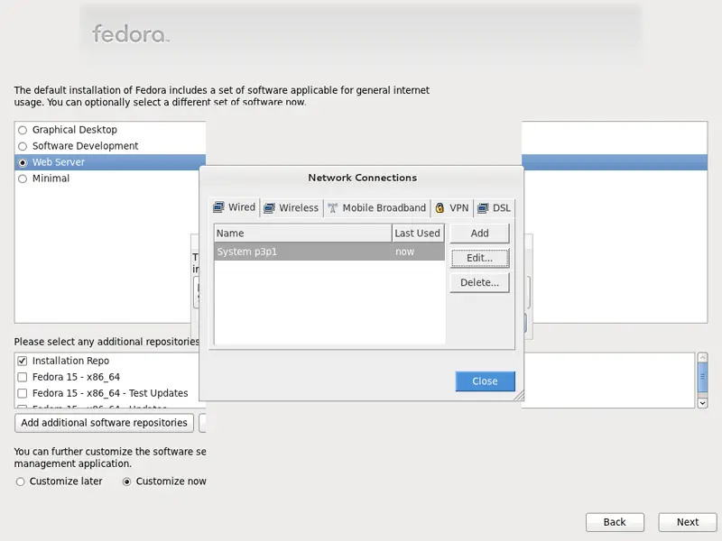The image size is (722, 541).
Task: Click the repository list scroll-down arrow
Action: 702,403
